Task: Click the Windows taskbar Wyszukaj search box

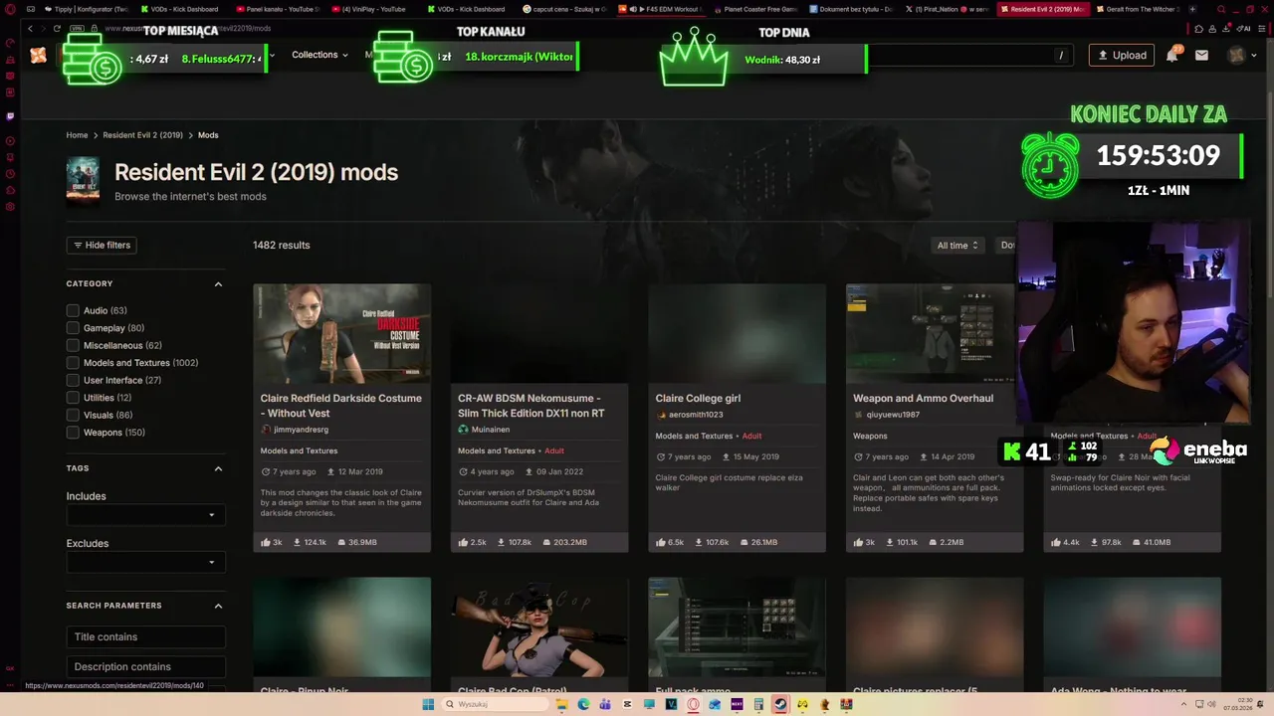Action: pyautogui.click(x=495, y=704)
